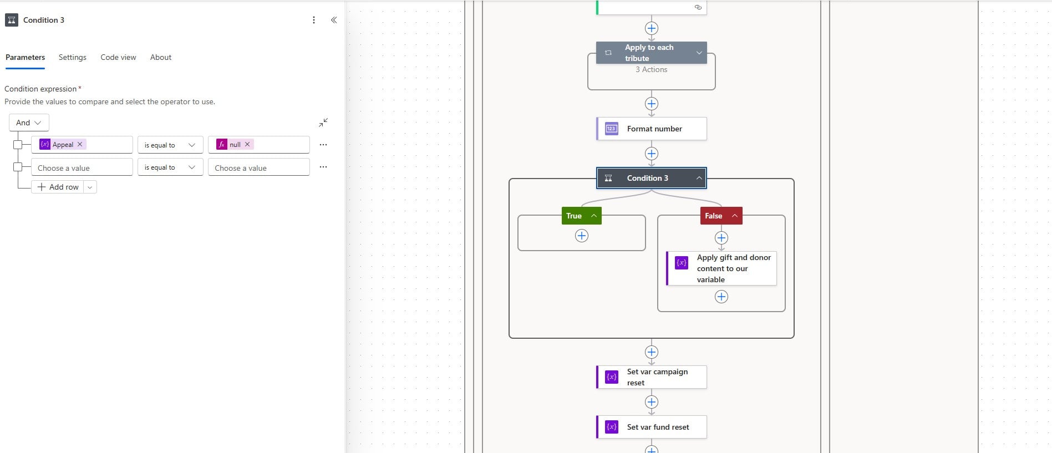The image size is (1052, 453).
Task: Click the loop icon on Apply to each tribute
Action: coord(608,53)
